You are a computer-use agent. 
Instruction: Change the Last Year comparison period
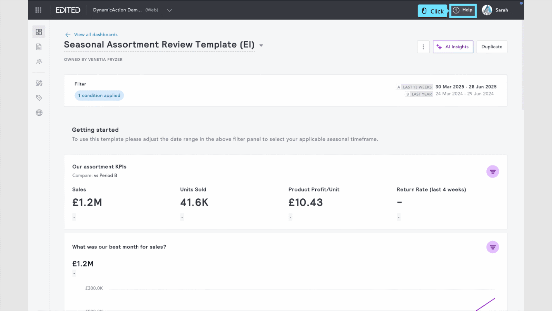pyautogui.click(x=450, y=94)
